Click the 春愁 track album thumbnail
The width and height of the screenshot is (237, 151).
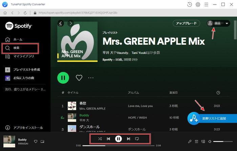pyautogui.click(x=72, y=106)
